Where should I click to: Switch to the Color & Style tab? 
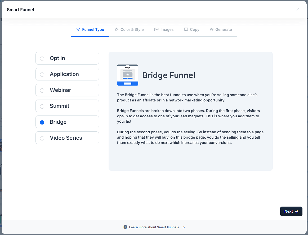(129, 29)
